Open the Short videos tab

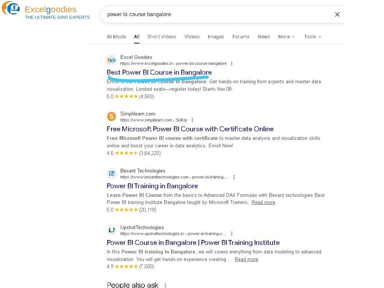point(162,37)
